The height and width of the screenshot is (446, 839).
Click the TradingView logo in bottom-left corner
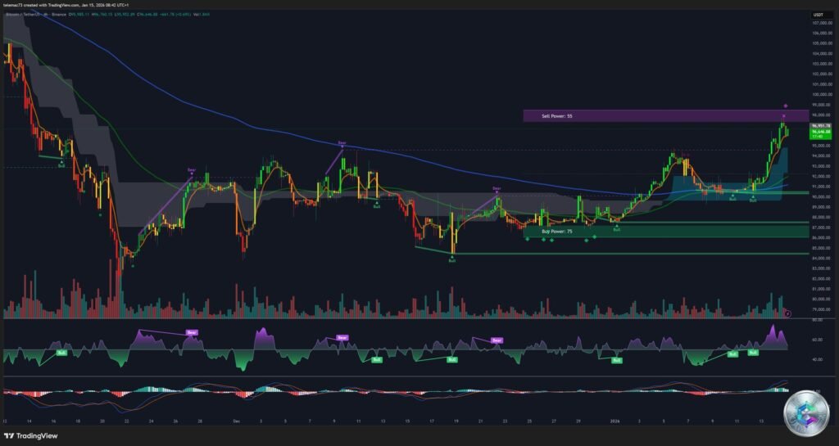coord(33,436)
